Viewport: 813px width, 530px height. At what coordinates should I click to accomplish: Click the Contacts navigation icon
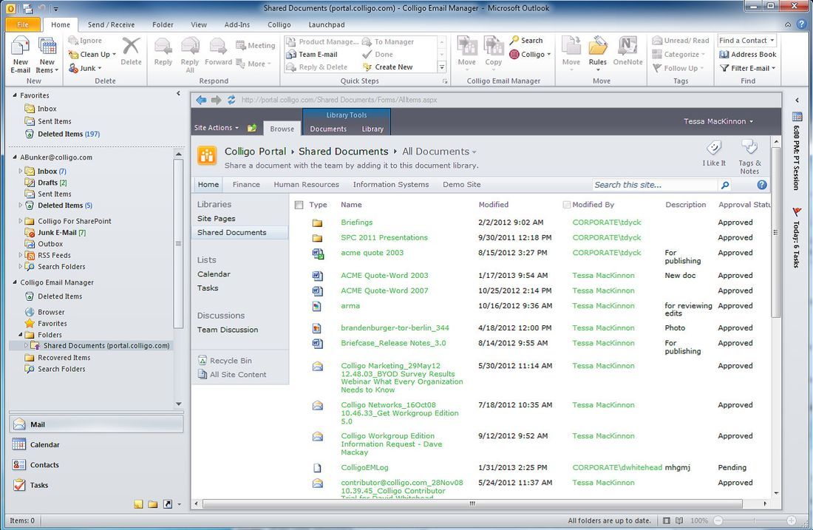19,465
